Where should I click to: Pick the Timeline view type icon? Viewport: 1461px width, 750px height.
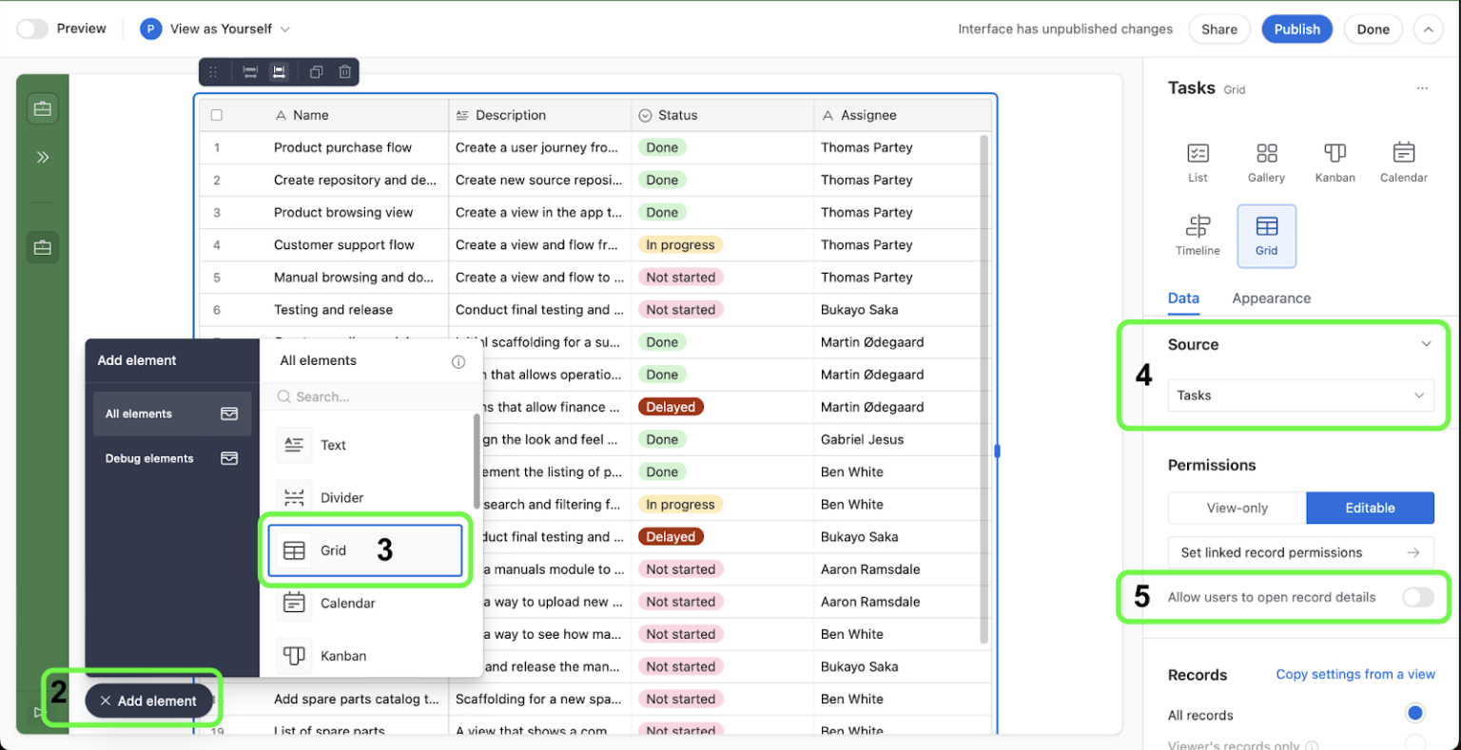pyautogui.click(x=1198, y=235)
